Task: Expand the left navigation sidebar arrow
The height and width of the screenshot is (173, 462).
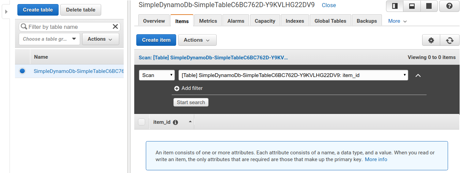Action: [x=6, y=12]
